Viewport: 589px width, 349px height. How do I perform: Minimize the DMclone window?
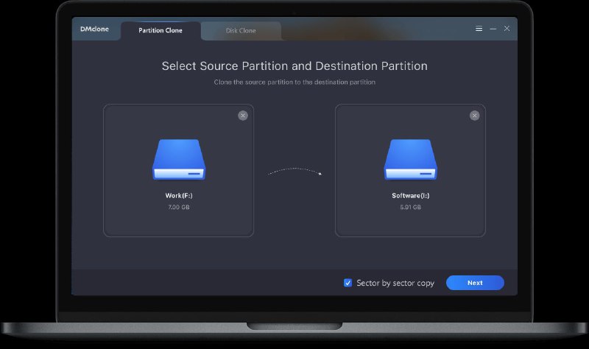493,29
